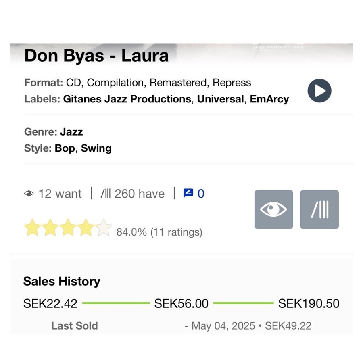Click the highest price SEK190.50
The width and height of the screenshot is (363, 363).
[x=309, y=303]
